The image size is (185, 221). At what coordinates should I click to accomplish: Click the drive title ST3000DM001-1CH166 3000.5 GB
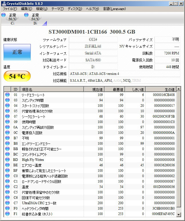tap(92, 32)
